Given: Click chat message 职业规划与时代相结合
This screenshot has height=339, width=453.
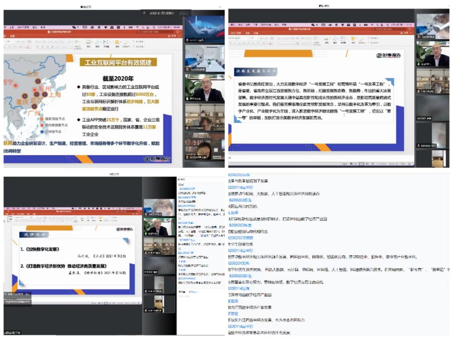Looking at the screenshot, I should point(248,231).
